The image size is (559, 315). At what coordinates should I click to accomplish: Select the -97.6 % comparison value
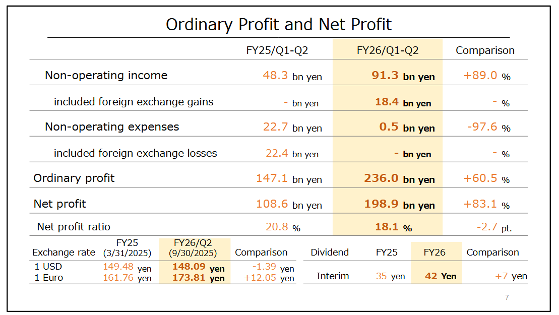coord(488,127)
